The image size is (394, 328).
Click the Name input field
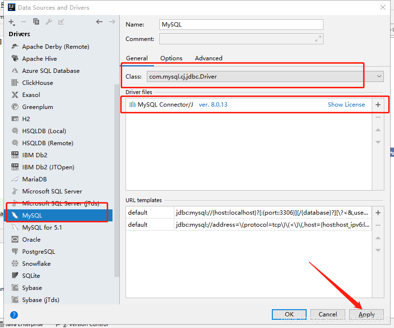(241, 25)
